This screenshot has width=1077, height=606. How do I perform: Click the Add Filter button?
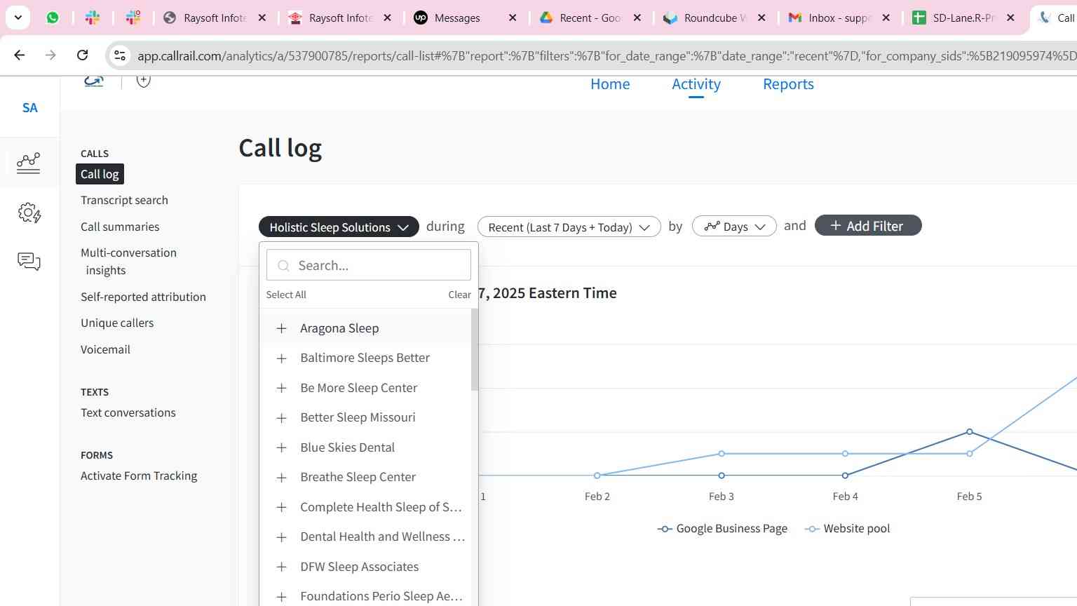(868, 226)
